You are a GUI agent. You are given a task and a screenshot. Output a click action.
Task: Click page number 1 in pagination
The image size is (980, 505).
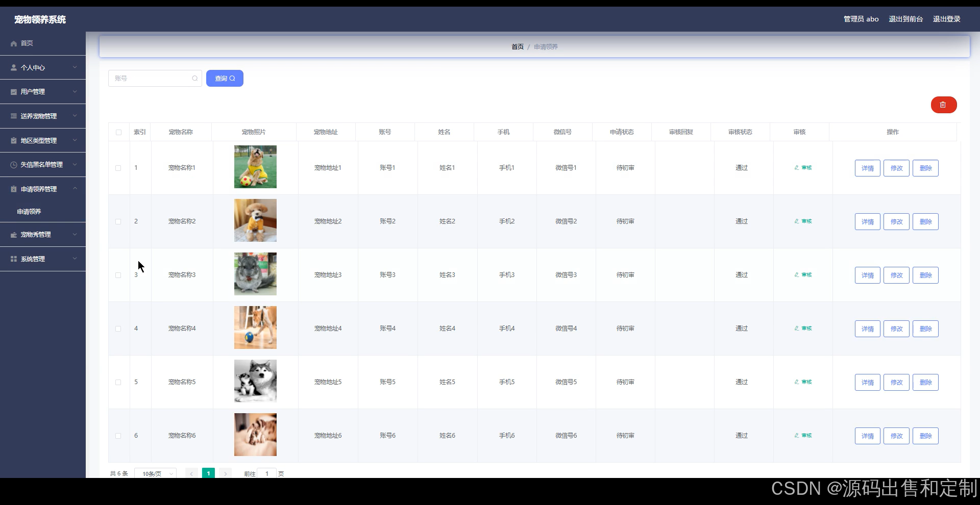208,473
